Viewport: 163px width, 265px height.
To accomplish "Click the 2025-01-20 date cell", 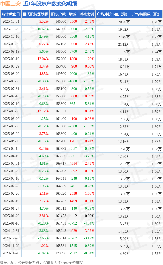I will coord(11,216).
